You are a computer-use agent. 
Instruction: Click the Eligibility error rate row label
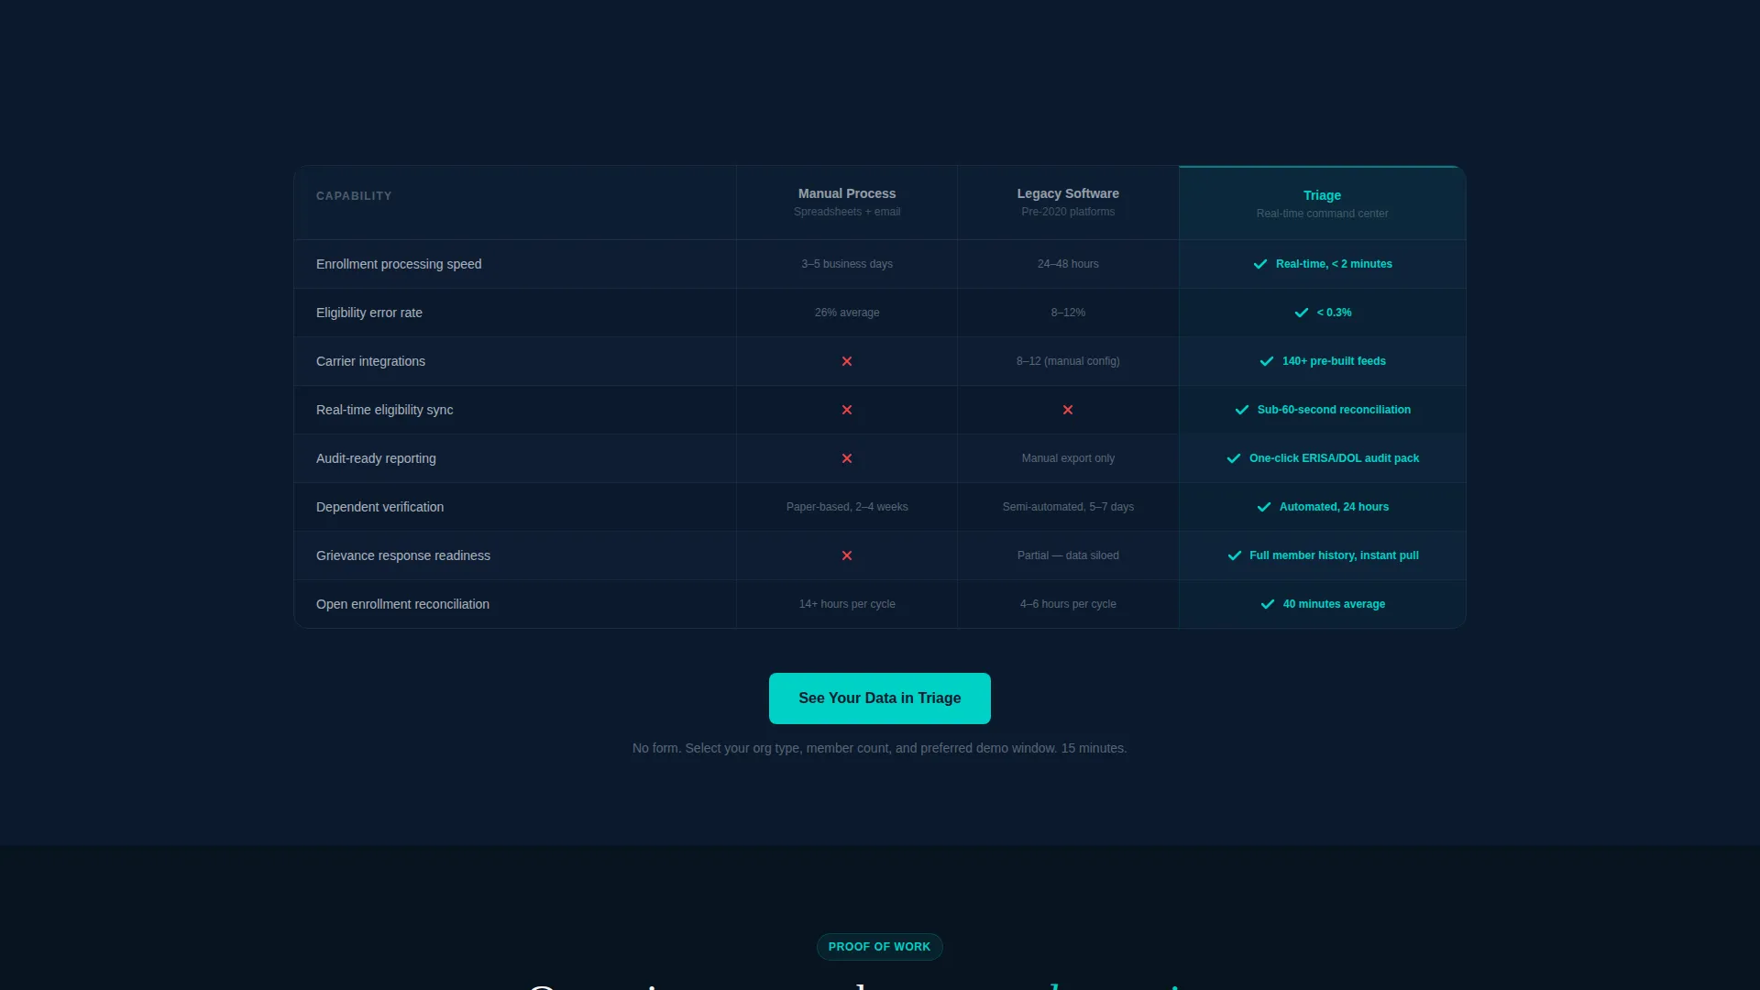pos(369,313)
